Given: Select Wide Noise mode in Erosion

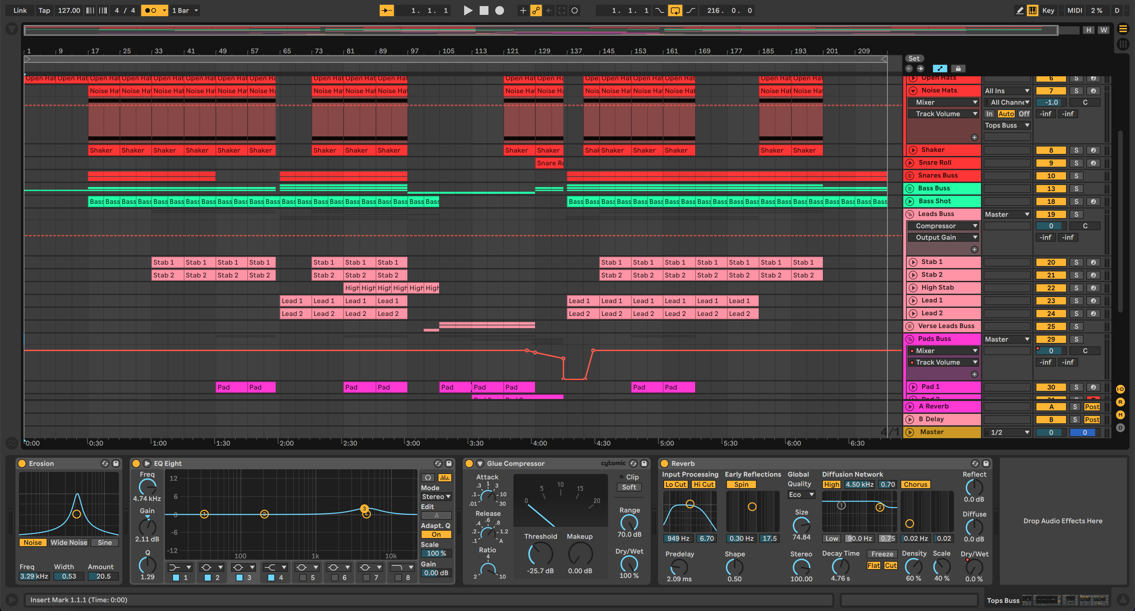Looking at the screenshot, I should point(69,542).
